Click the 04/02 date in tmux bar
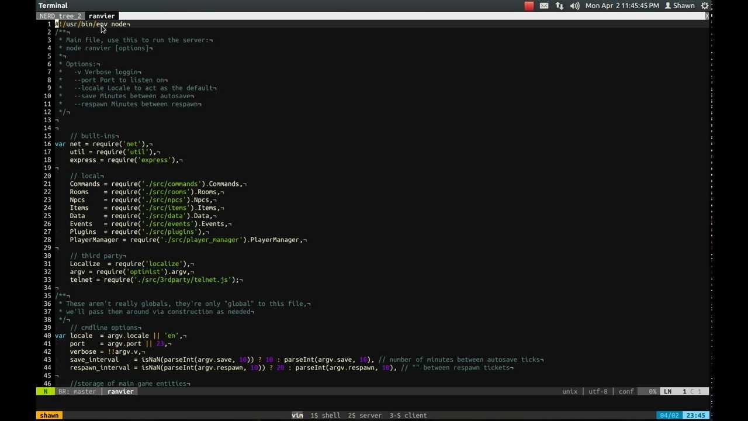The height and width of the screenshot is (421, 748). point(669,415)
